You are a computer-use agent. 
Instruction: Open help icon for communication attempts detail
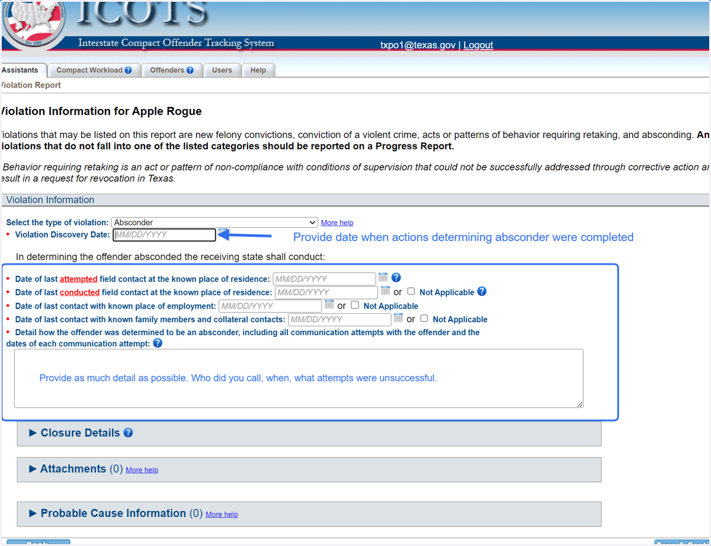pos(158,343)
